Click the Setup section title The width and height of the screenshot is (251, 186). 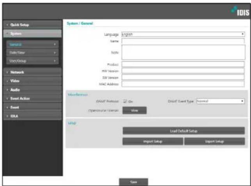point(72,123)
